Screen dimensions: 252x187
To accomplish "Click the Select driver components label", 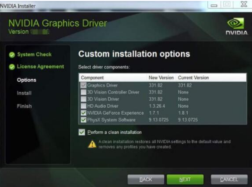I will [104, 67].
